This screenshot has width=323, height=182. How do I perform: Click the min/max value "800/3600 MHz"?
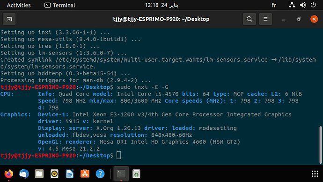tap(141, 101)
